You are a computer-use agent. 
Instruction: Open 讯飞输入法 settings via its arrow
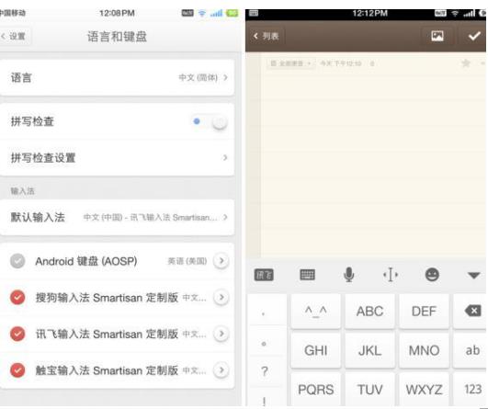221,334
